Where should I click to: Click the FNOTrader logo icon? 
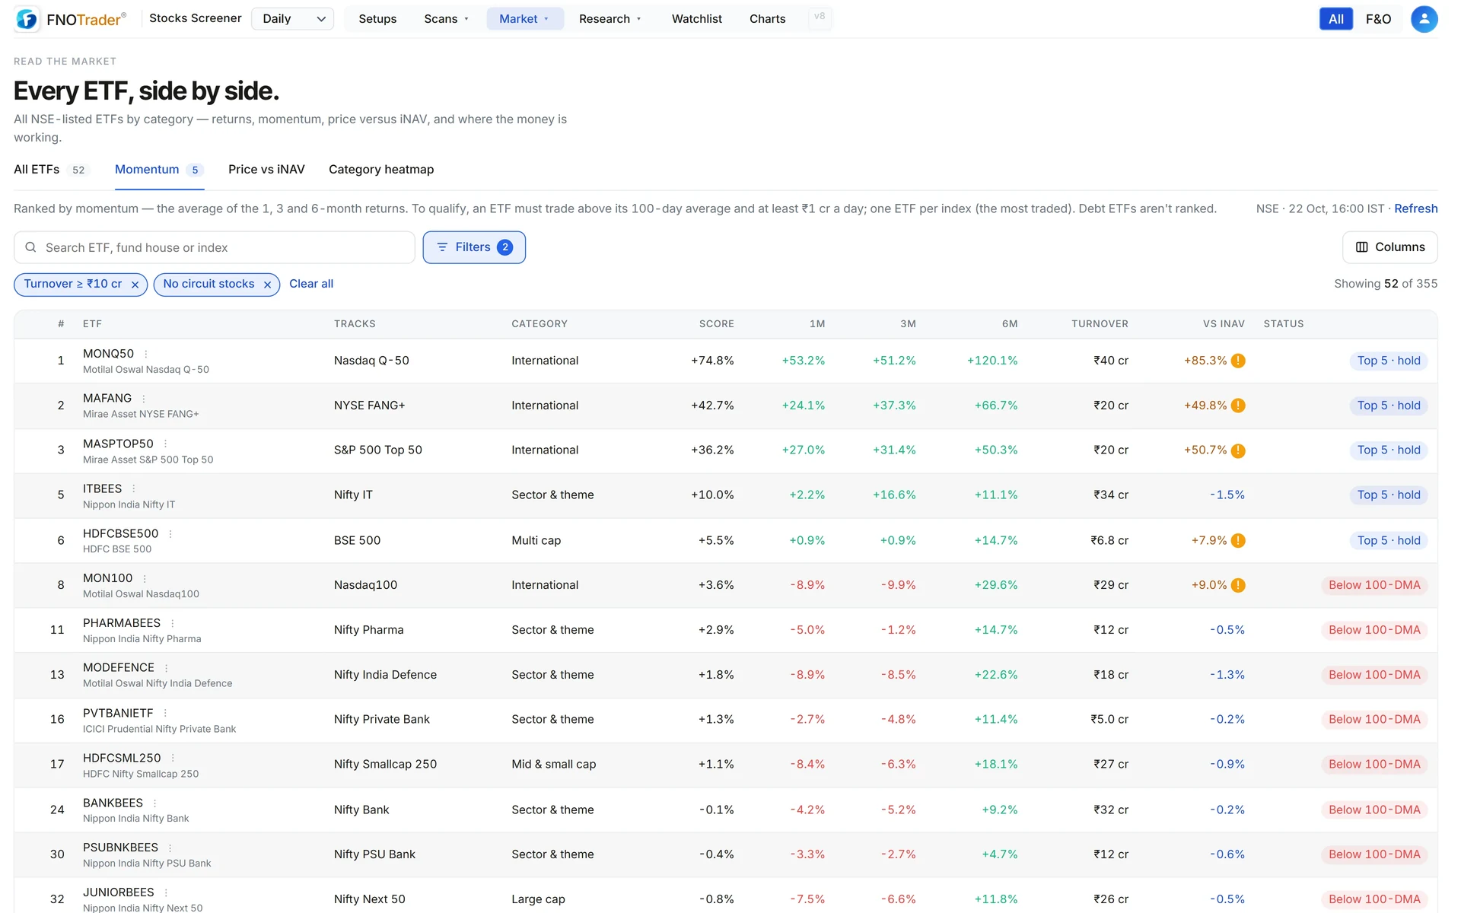tap(27, 19)
